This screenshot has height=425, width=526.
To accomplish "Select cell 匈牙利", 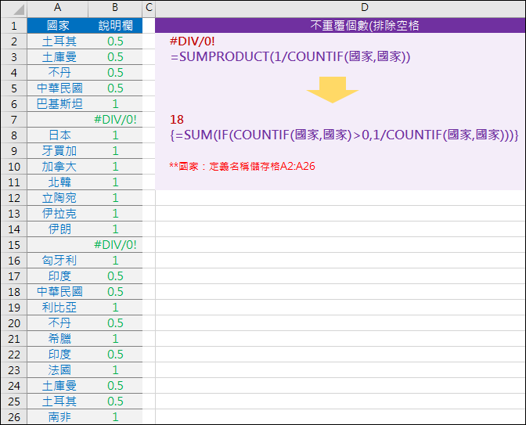I will tap(58, 261).
